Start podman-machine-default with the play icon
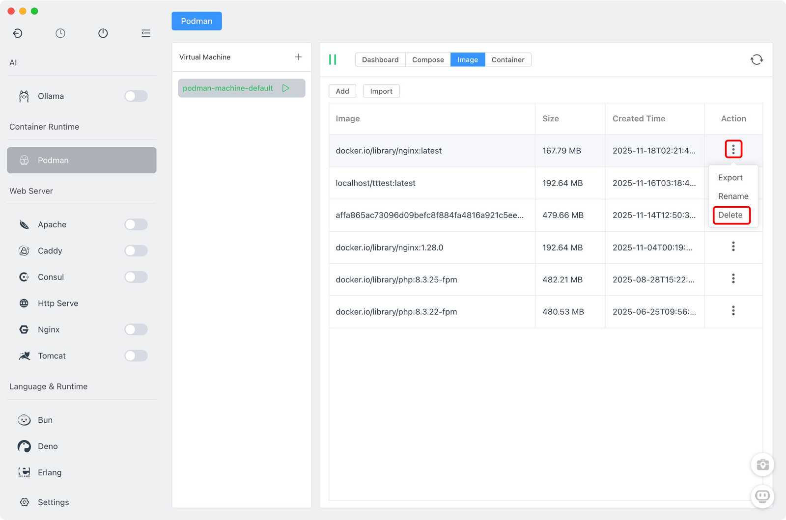This screenshot has width=786, height=520. (286, 88)
